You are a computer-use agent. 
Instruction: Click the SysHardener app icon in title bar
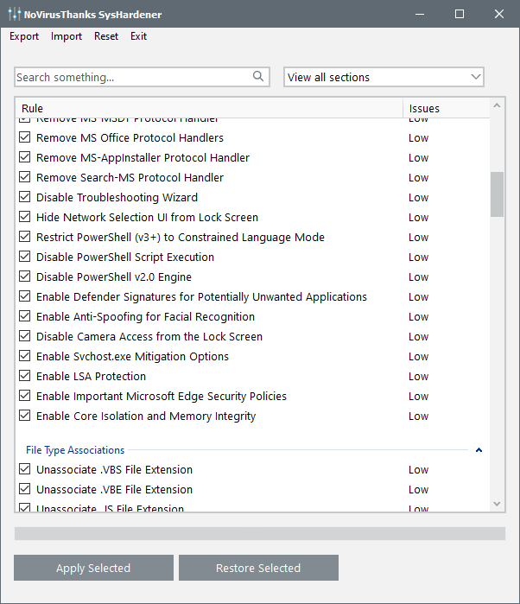14,14
